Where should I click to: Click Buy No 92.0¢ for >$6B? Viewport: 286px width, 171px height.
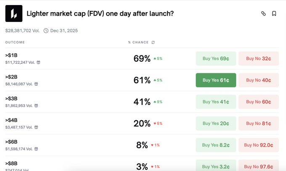coord(259,145)
